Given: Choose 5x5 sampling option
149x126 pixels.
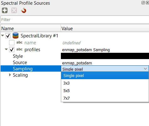Looking at the screenshot, I should [x=105, y=91].
